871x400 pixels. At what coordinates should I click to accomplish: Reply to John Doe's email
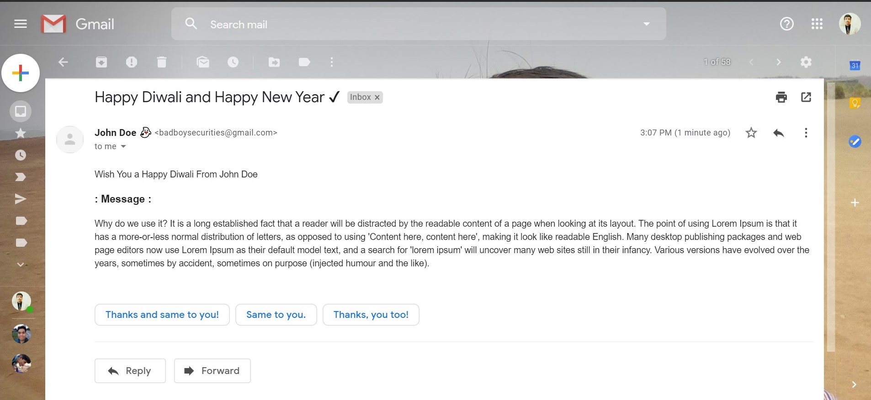[130, 370]
